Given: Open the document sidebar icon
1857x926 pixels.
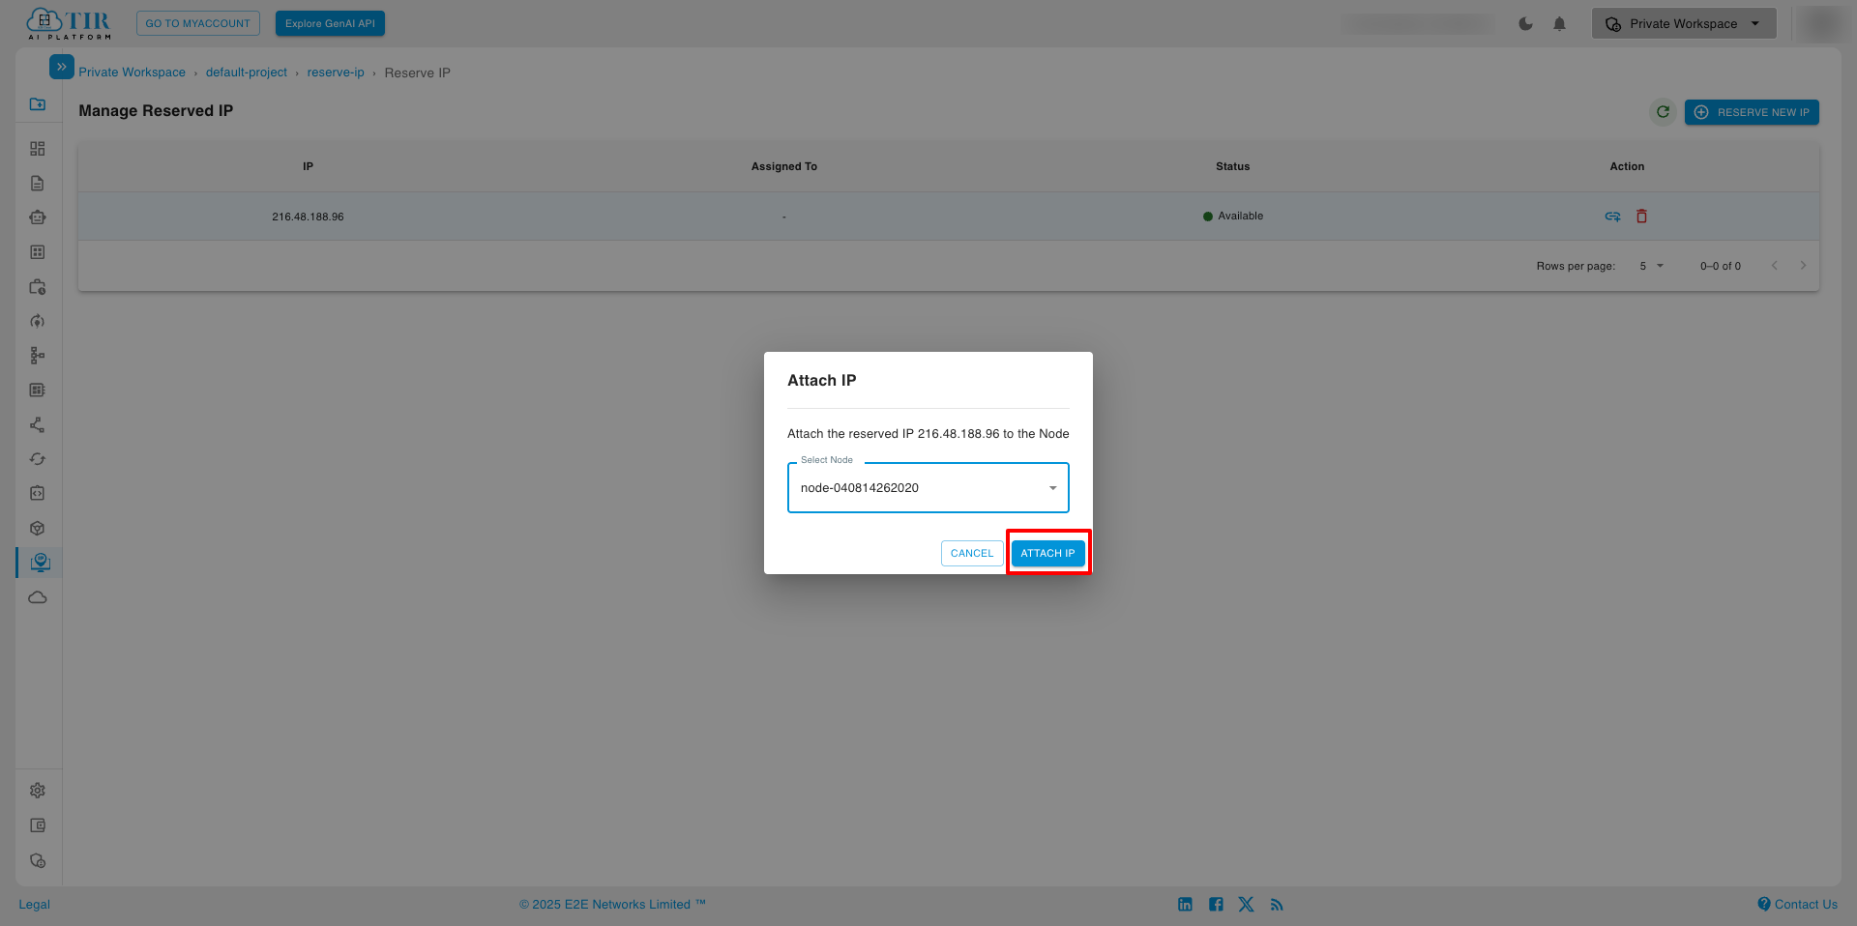Looking at the screenshot, I should [38, 184].
